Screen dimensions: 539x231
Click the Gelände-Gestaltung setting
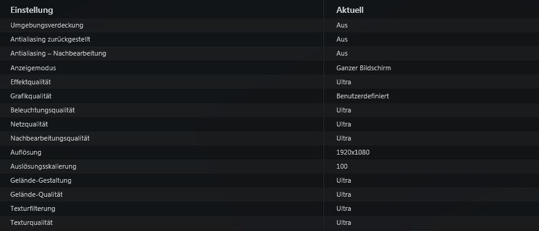coord(41,180)
